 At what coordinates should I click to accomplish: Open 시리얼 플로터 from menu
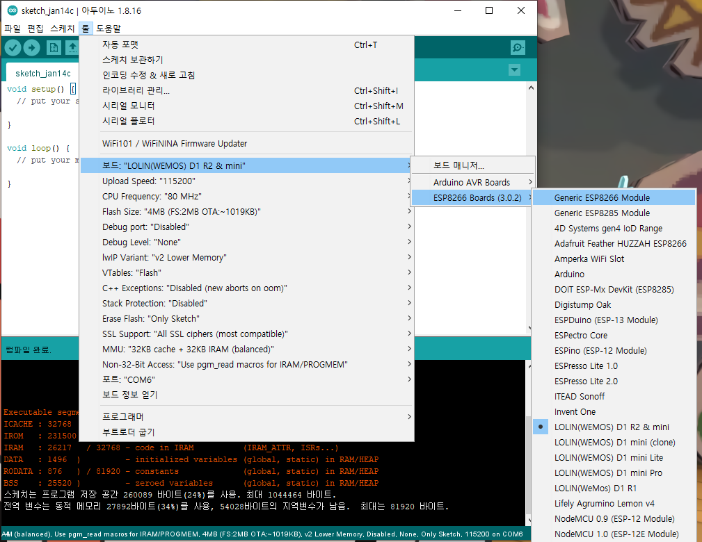click(x=247, y=121)
